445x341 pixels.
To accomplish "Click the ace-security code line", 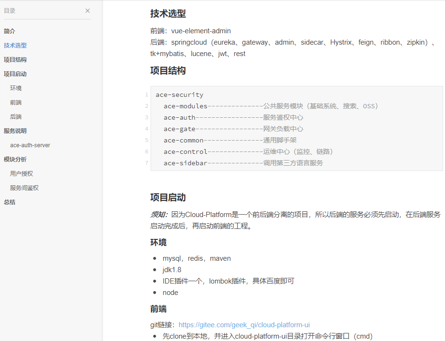I will point(180,95).
